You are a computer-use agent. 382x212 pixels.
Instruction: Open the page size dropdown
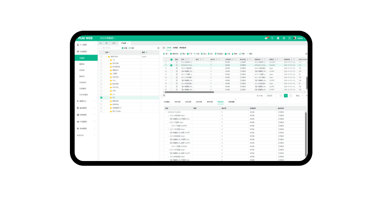(x=271, y=96)
